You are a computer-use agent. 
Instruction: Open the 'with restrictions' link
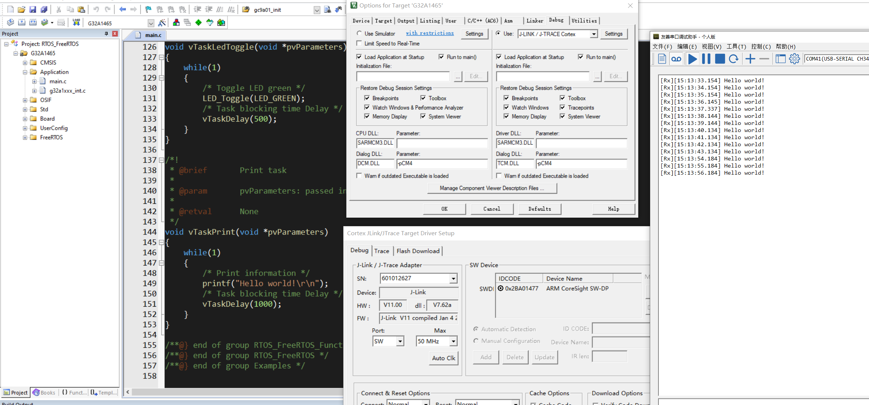pos(430,33)
